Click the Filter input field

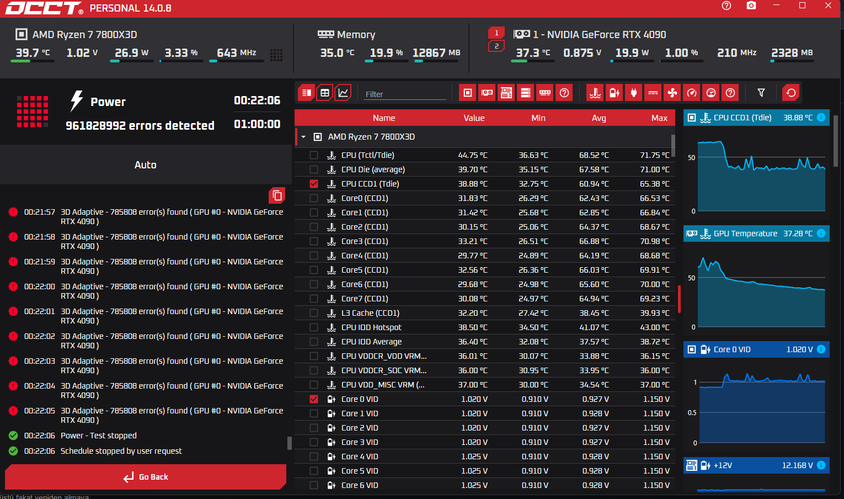tap(405, 94)
